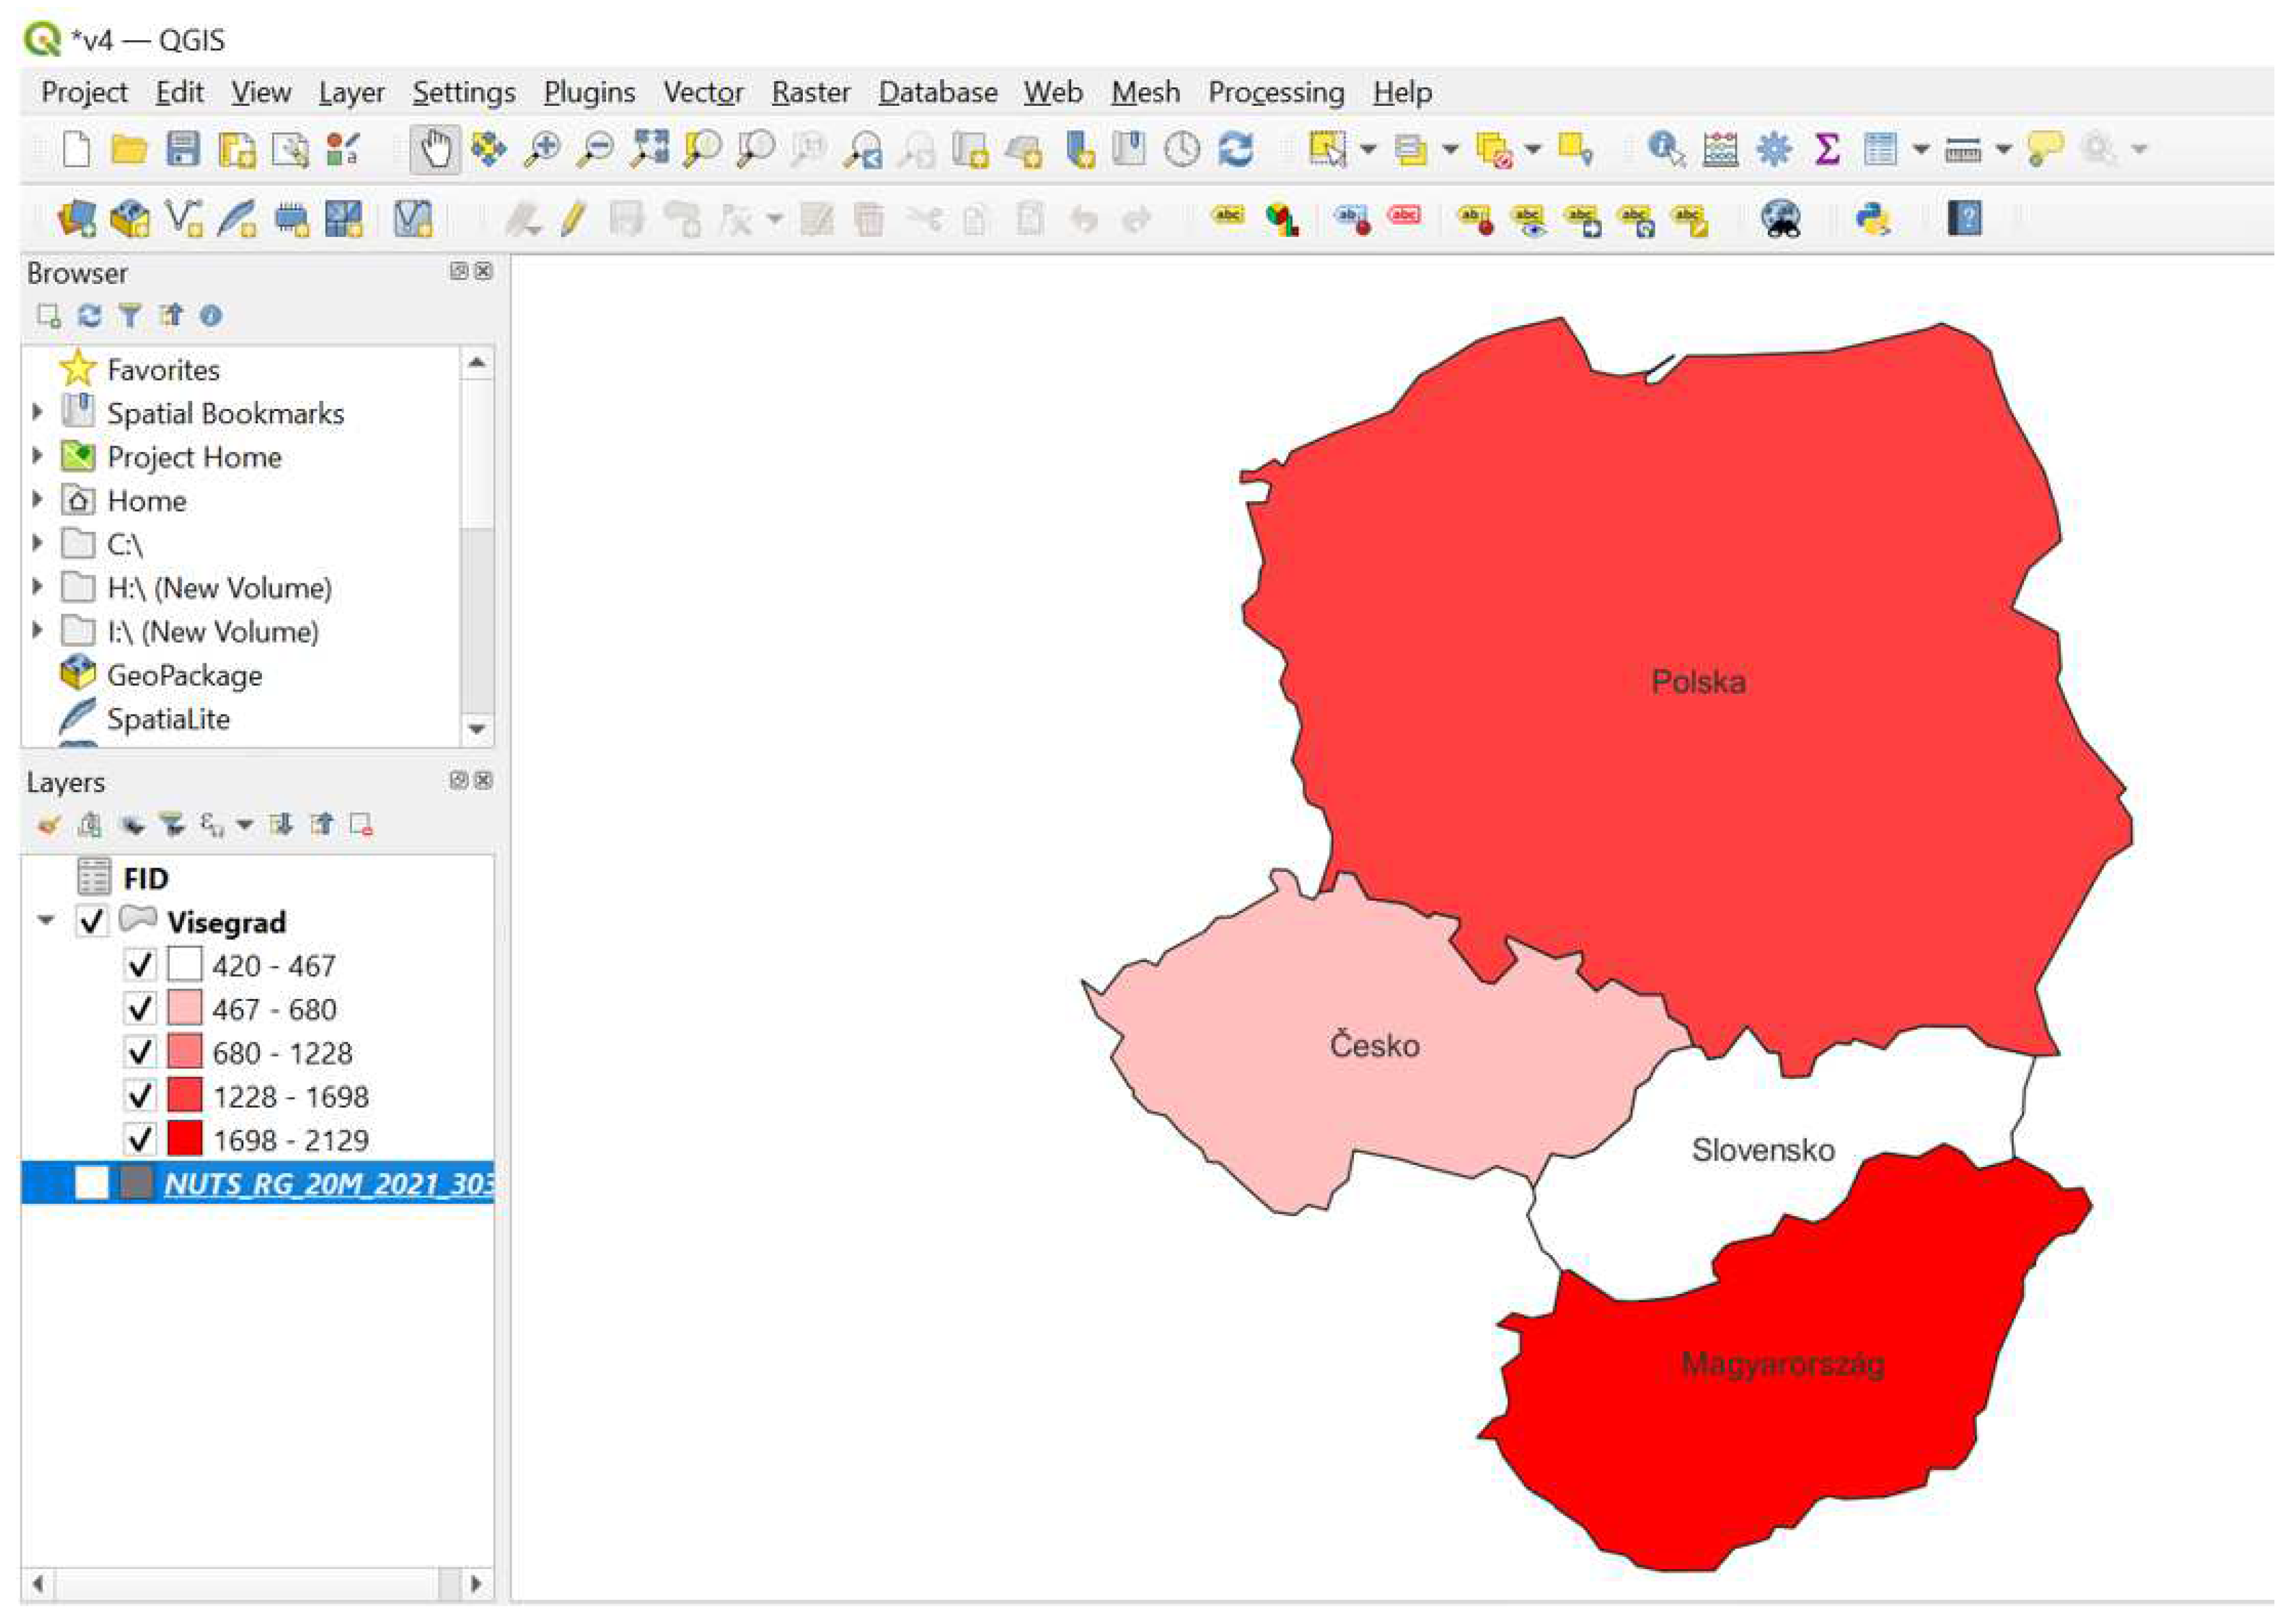Open Python console icon
This screenshot has width=2291, height=1624.
(x=1871, y=218)
